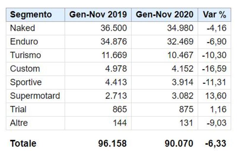Click the -6,33 total variation

click(216, 144)
